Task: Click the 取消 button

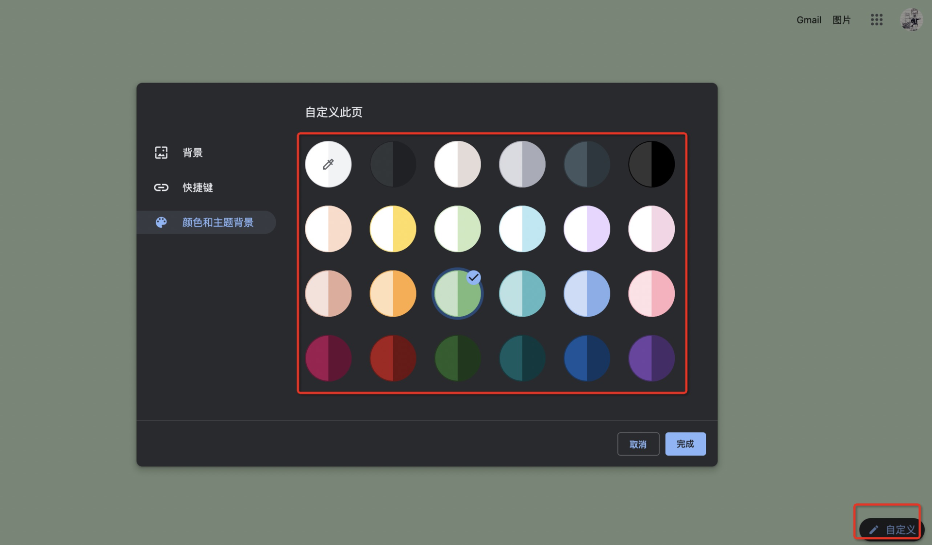Action: point(638,444)
